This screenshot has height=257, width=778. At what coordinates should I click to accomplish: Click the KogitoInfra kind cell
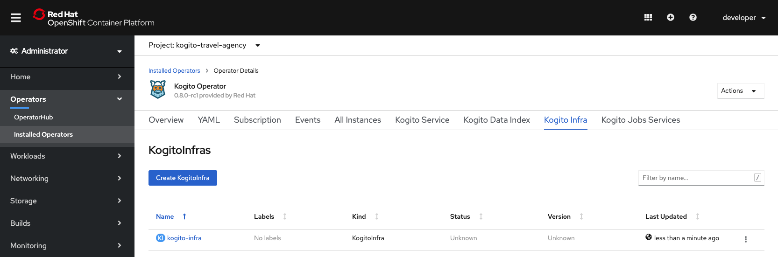tap(368, 238)
